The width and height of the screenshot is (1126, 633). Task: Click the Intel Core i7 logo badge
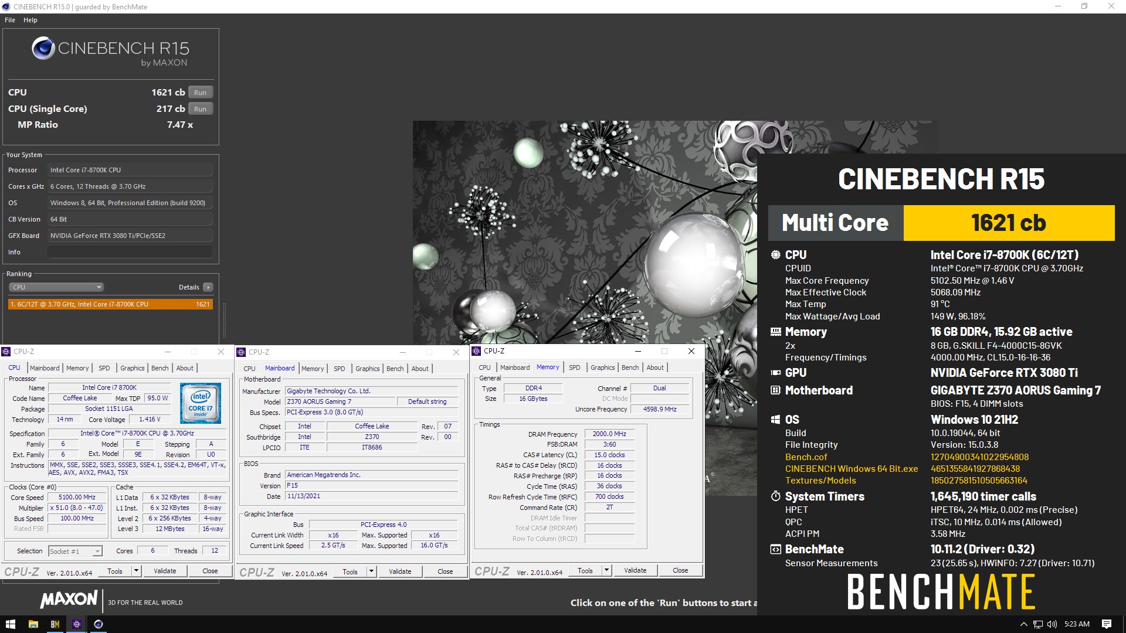pos(201,403)
